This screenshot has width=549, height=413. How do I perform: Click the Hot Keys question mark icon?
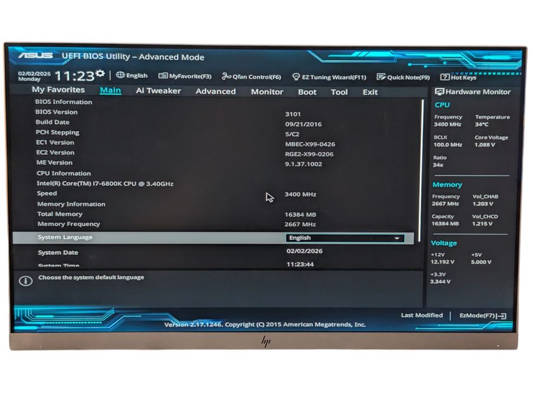(x=445, y=77)
